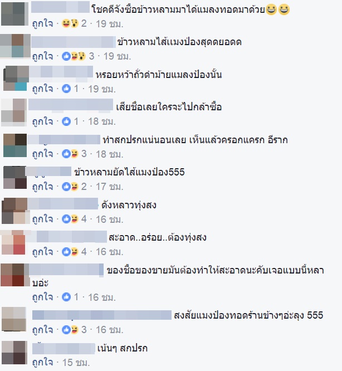Image resolution: width=342 pixels, height=371 pixels.
Task: Click the like icon under 'ของซื้อของขายมันต้องทำให้สะอาด' comment
Action: point(66,297)
